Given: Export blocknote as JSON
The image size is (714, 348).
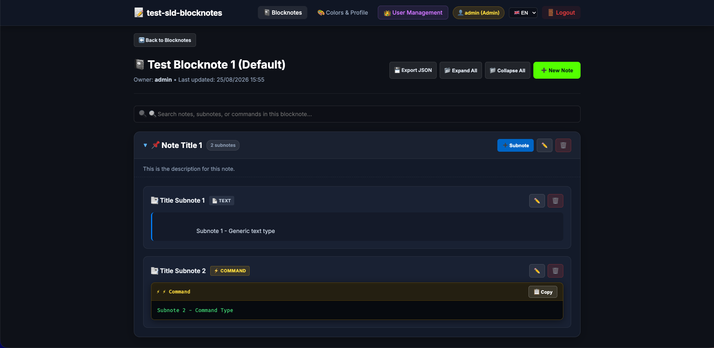Looking at the screenshot, I should (x=413, y=70).
